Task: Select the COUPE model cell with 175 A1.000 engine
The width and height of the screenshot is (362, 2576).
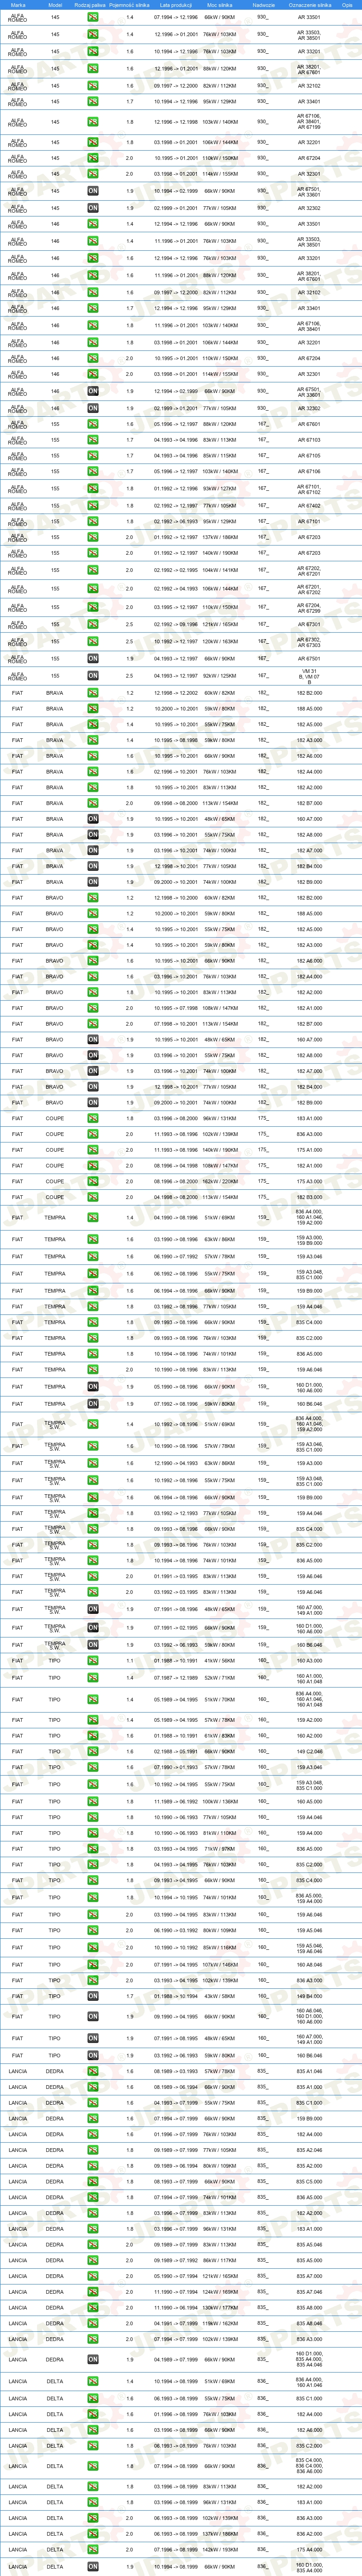Action: 55,1150
